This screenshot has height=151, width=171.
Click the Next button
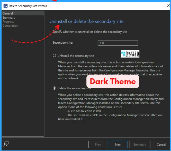[118, 145]
